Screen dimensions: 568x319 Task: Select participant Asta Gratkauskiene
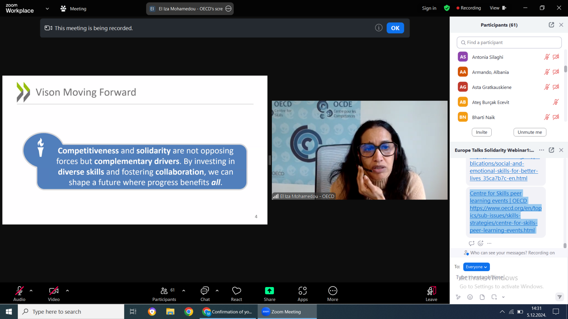point(509,87)
